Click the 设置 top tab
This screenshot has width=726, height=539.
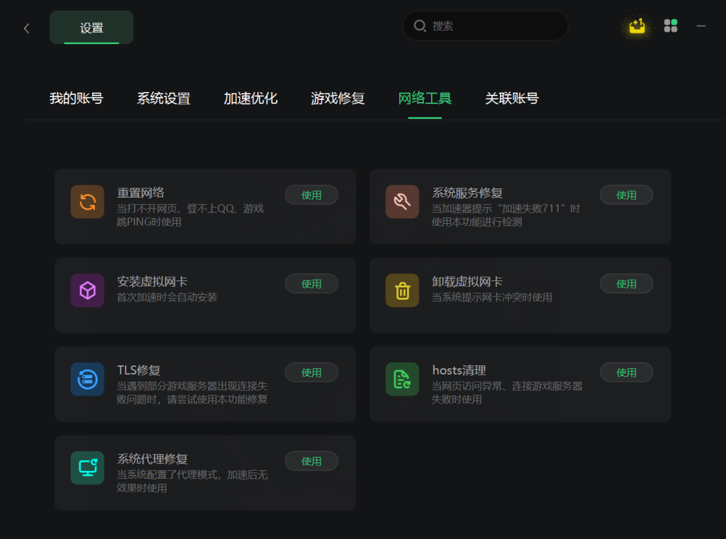[x=91, y=28]
